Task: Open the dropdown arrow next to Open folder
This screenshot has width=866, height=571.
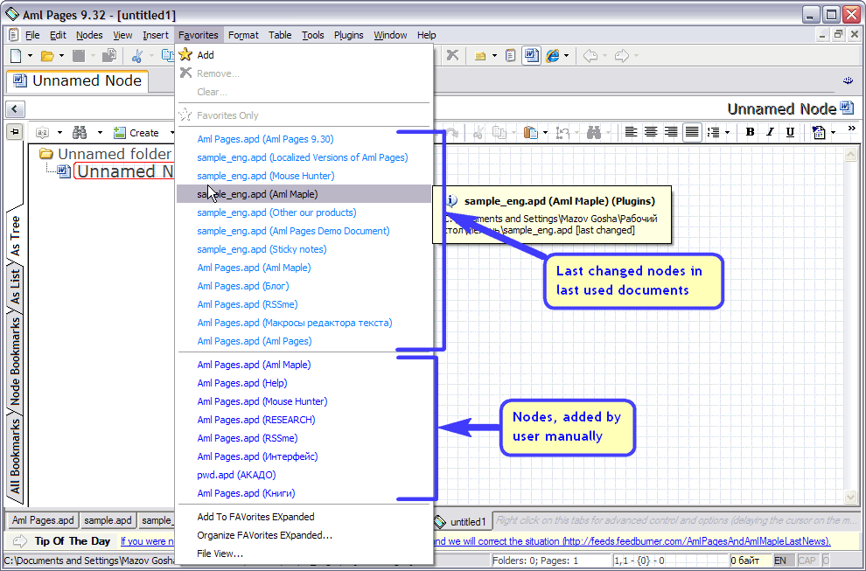Action: point(61,56)
